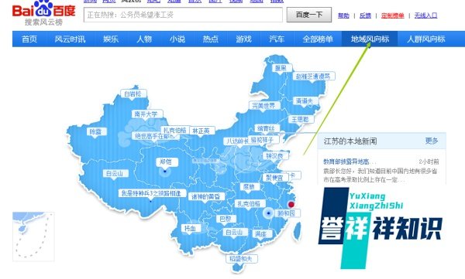
Task: Open the 小说 tab
Action: point(177,39)
